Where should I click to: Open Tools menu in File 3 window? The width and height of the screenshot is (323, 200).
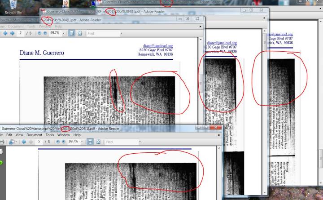(x=50, y=135)
